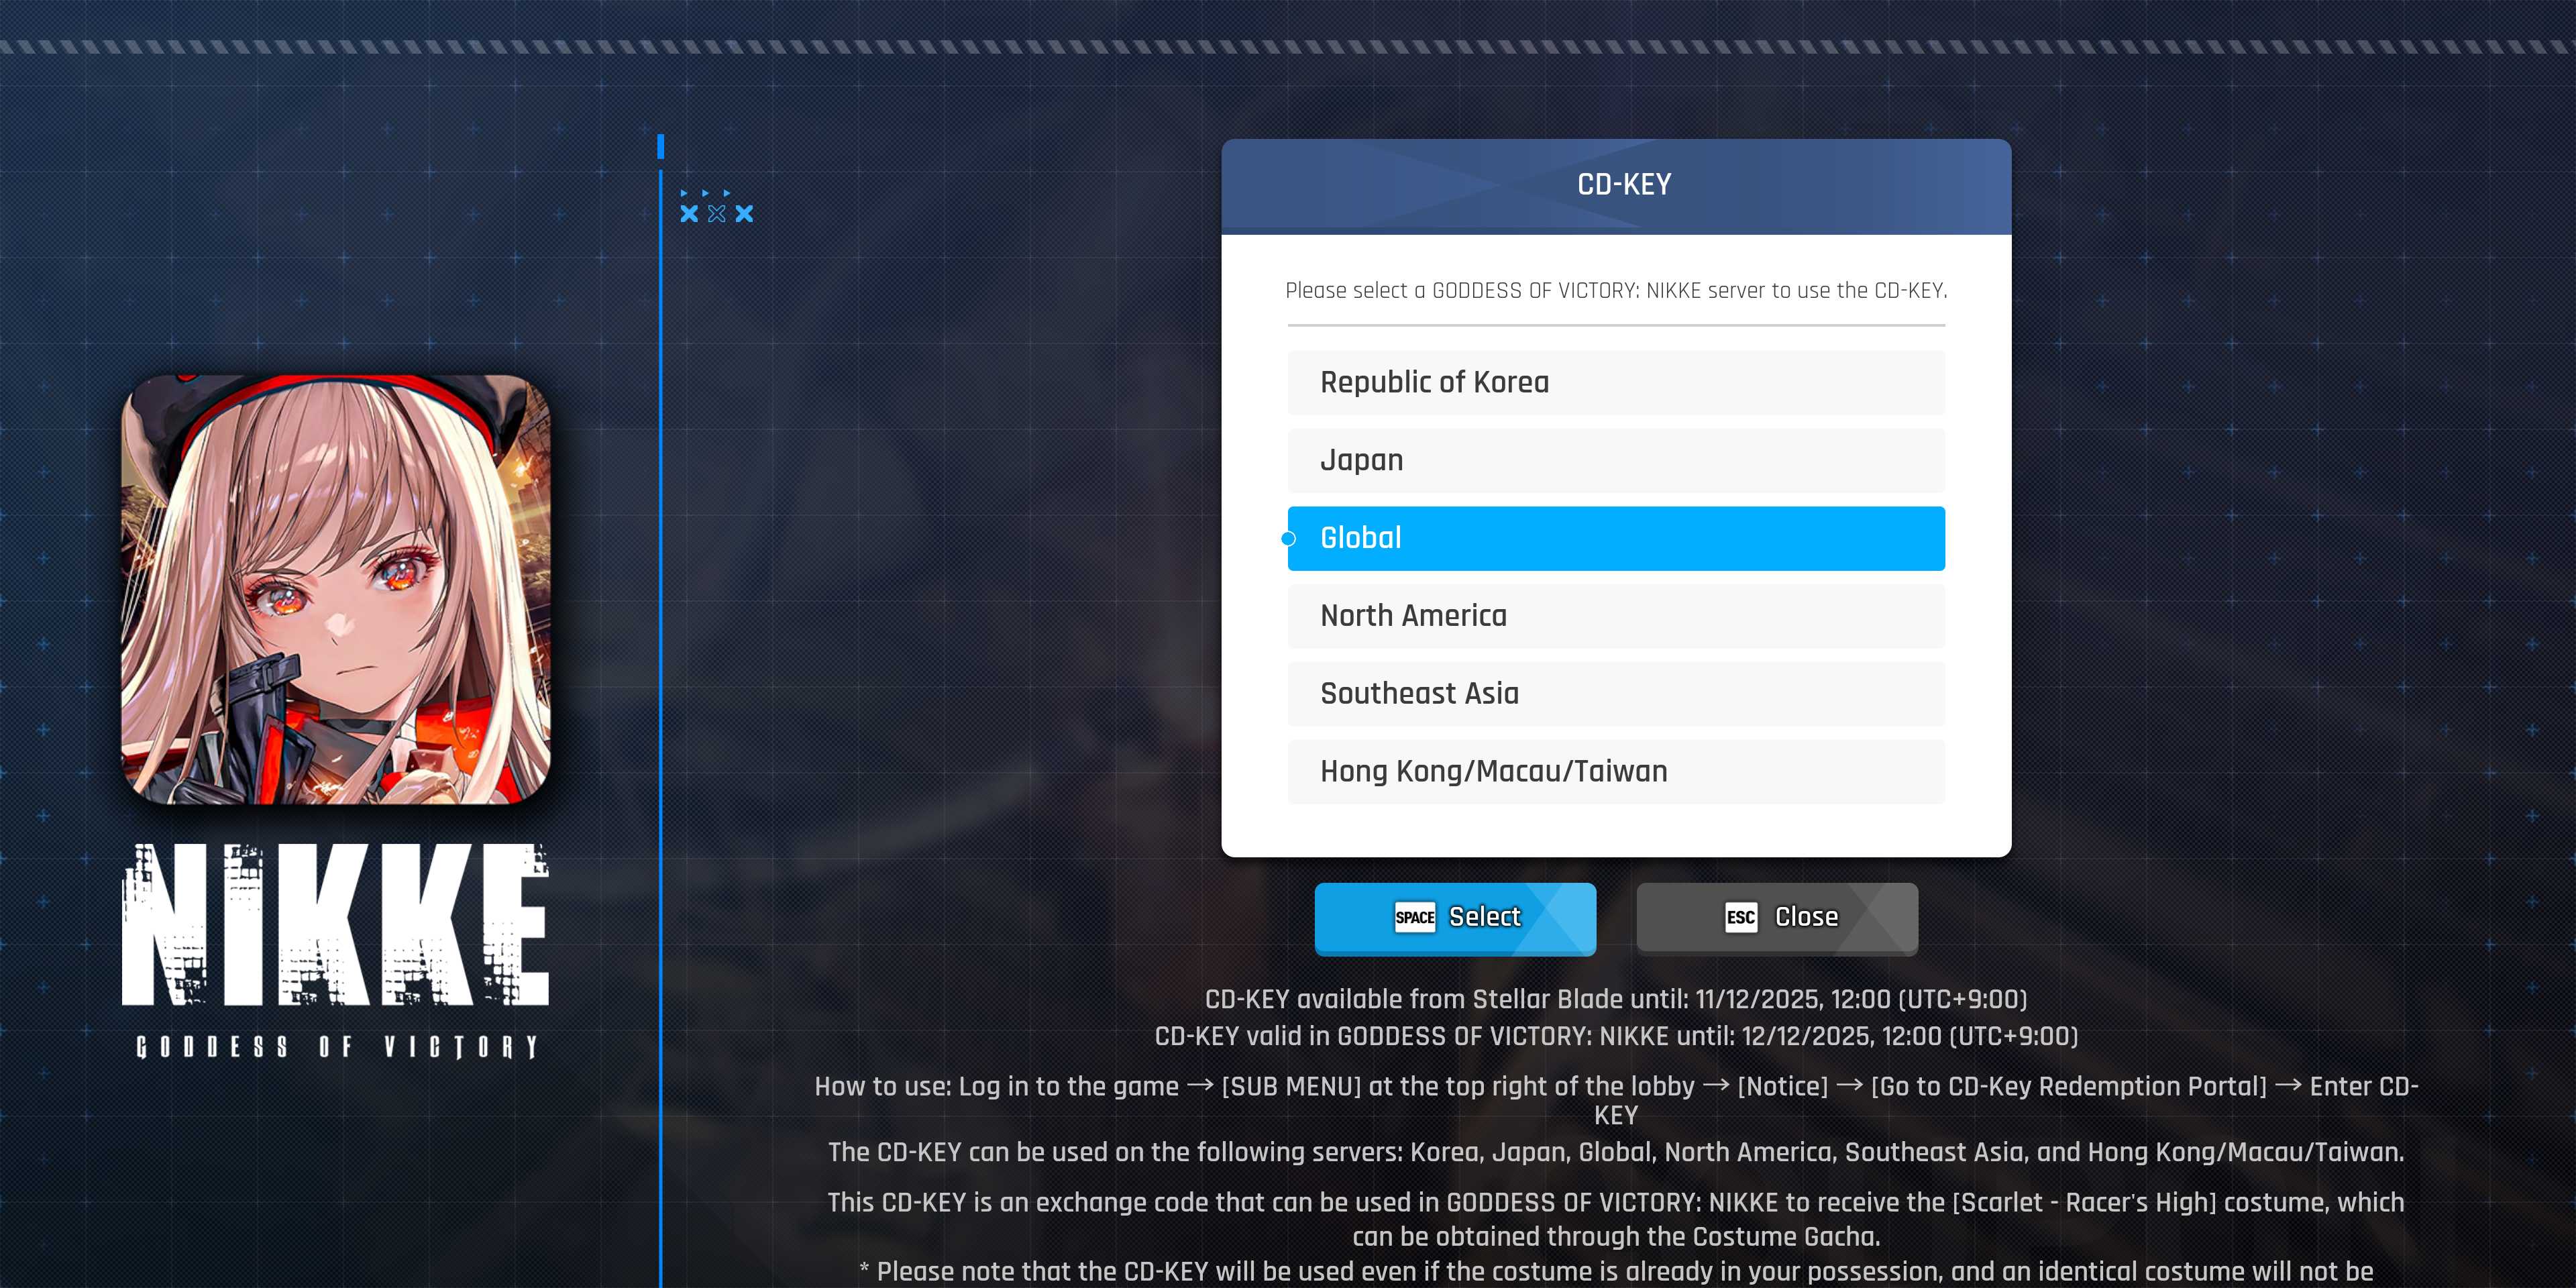The image size is (2576, 1288).
Task: Select the Republic of Korea server
Action: point(1616,382)
